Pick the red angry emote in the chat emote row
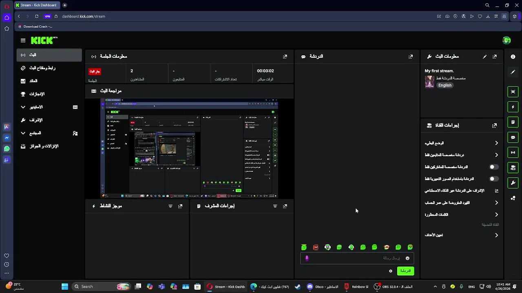This screenshot has width=522, height=293. (316, 247)
